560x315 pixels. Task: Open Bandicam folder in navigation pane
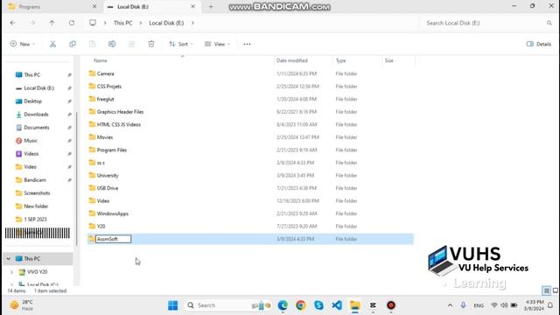click(35, 180)
